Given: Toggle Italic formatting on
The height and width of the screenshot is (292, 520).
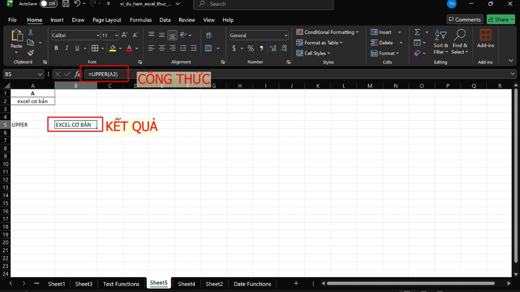Looking at the screenshot, I should [67, 48].
